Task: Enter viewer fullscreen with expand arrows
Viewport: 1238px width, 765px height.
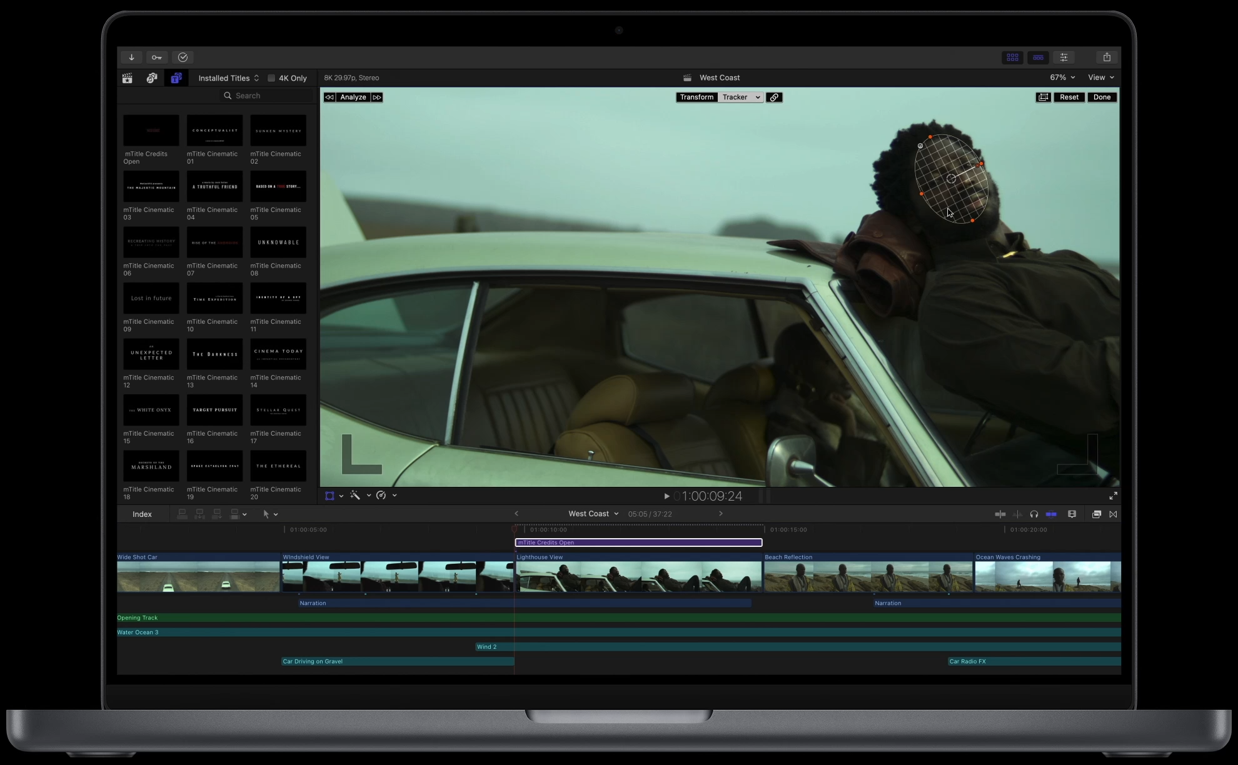Action: (1113, 496)
